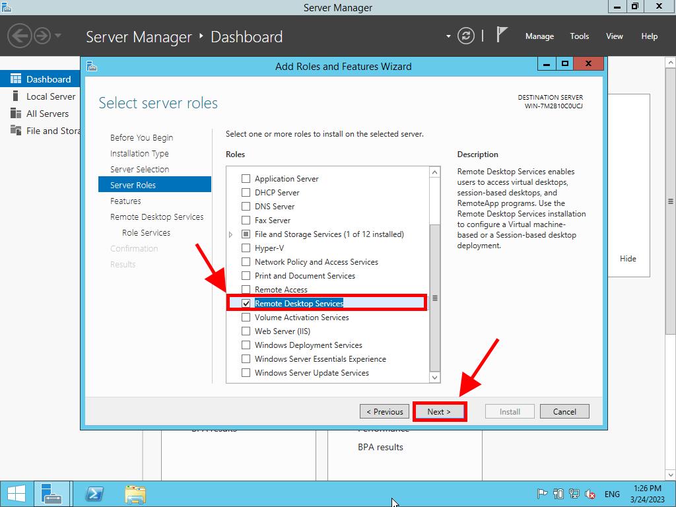
Task: Open File Explorer from the taskbar
Action: pos(135,494)
